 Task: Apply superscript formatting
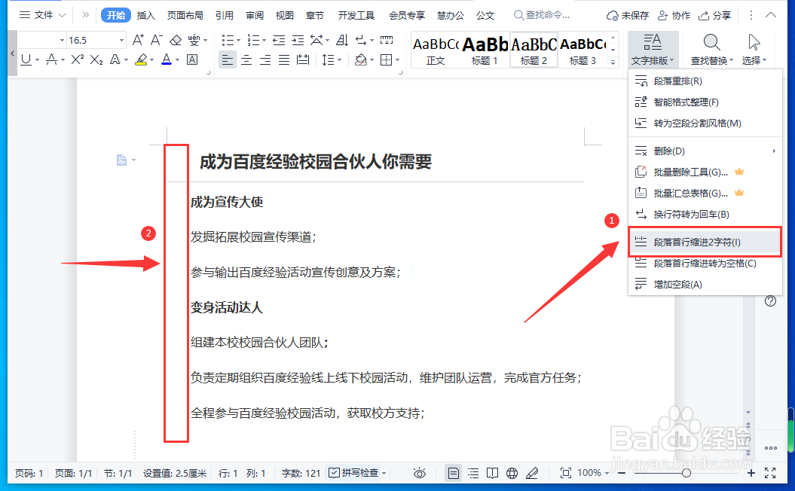pyautogui.click(x=78, y=59)
